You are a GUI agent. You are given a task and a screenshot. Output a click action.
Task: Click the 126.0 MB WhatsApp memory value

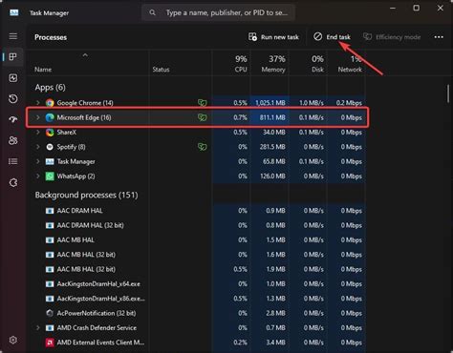[272, 176]
